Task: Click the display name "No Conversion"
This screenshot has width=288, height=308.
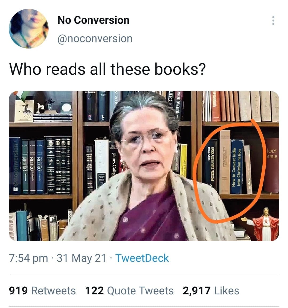Action: pyautogui.click(x=93, y=20)
